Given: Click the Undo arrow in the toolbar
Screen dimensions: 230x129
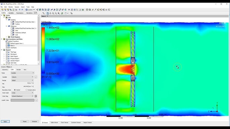Looking at the screenshot, I should click(x=19, y=10).
